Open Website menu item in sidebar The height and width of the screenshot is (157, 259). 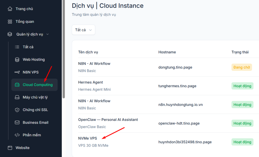click(x=23, y=148)
